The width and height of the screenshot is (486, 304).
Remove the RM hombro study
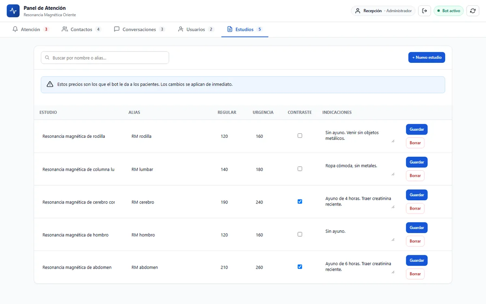(x=415, y=241)
